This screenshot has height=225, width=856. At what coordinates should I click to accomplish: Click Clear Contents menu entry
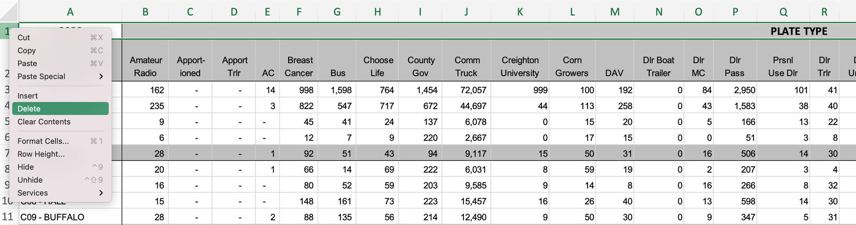(60, 122)
